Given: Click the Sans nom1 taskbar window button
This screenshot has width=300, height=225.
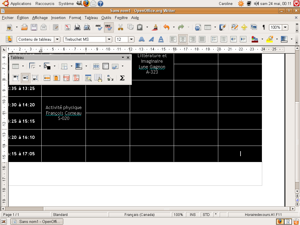Looking at the screenshot, I should pyautogui.click(x=37, y=221).
